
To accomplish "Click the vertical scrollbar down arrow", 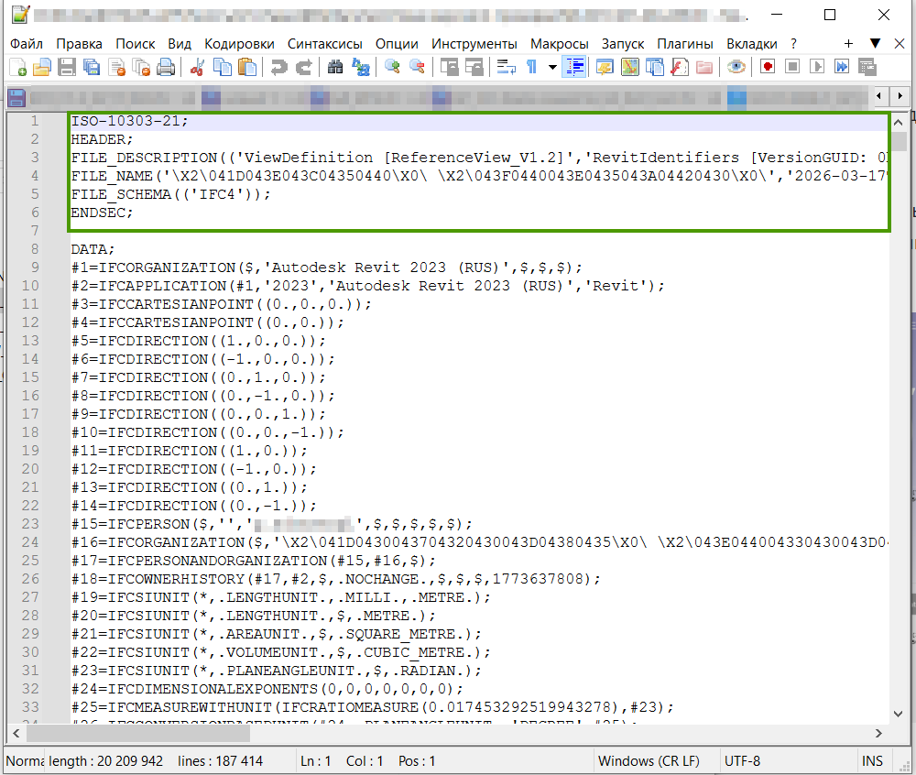I will pos(899,714).
